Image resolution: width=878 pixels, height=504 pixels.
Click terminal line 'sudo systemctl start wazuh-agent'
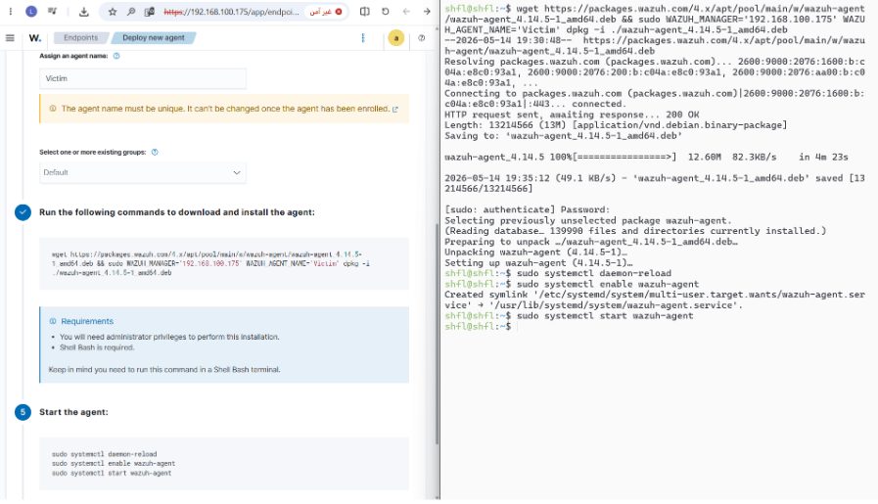point(605,316)
